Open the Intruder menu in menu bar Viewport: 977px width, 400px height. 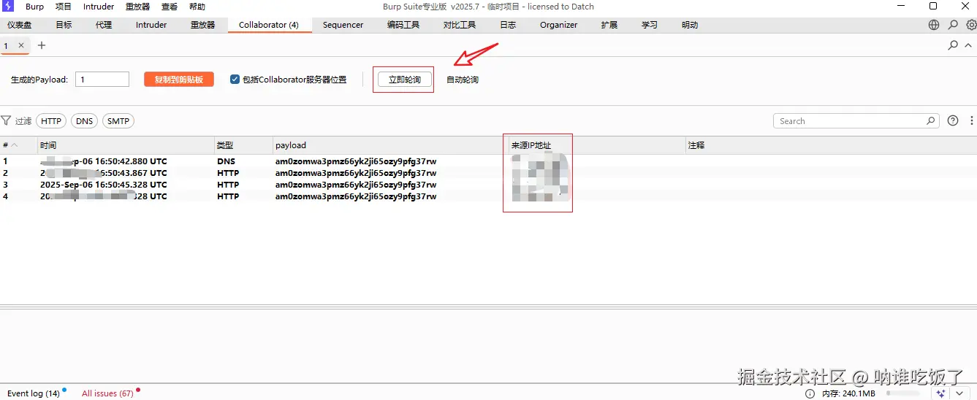click(99, 7)
